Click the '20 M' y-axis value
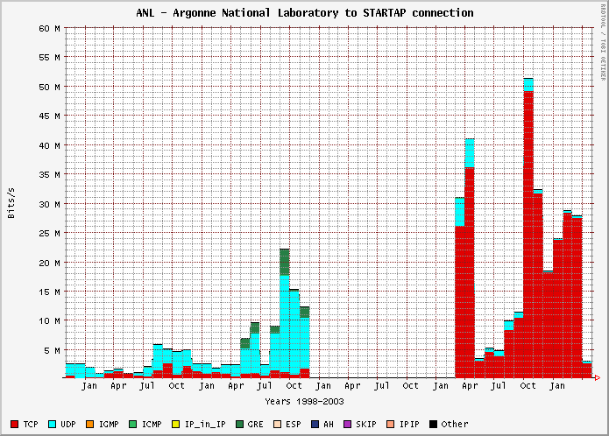This screenshot has width=609, height=436. point(49,263)
